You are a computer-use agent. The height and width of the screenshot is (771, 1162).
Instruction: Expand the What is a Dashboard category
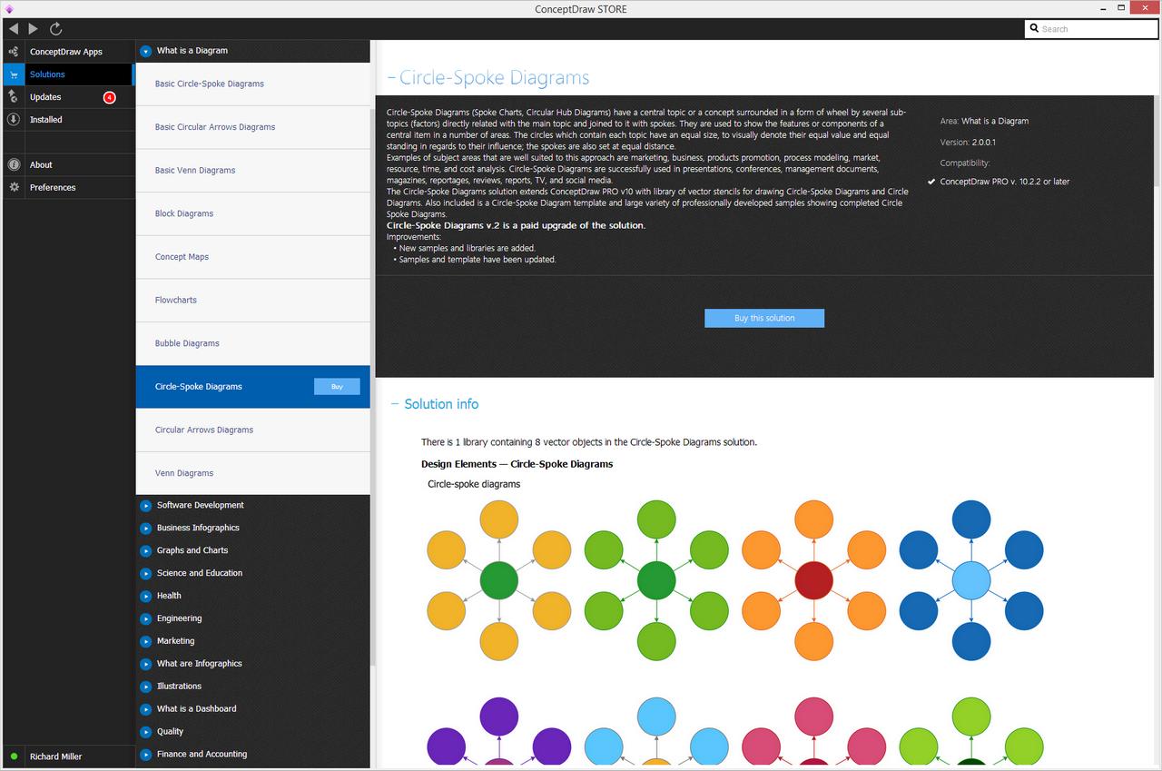[x=146, y=709]
